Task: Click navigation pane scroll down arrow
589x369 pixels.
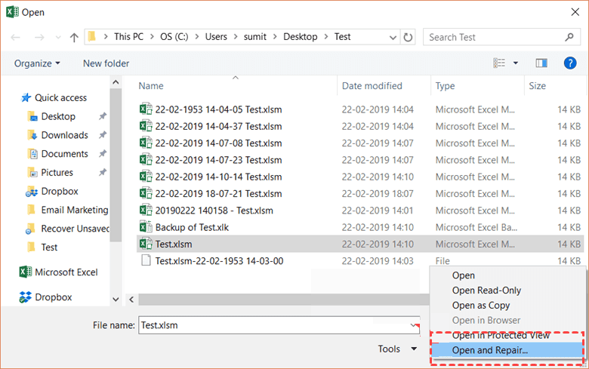Action: (116, 299)
